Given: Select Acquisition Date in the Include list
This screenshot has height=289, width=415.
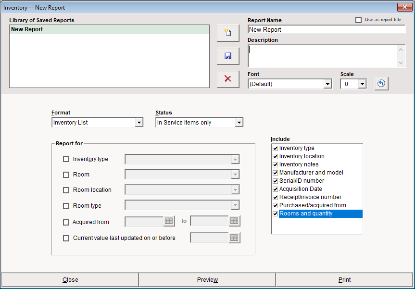Looking at the screenshot, I should click(301, 189).
